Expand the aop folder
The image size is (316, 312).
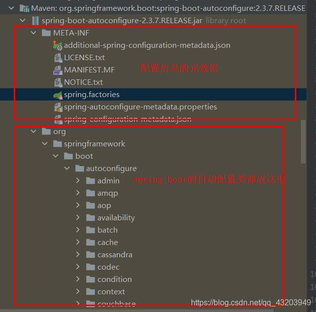click(x=78, y=205)
